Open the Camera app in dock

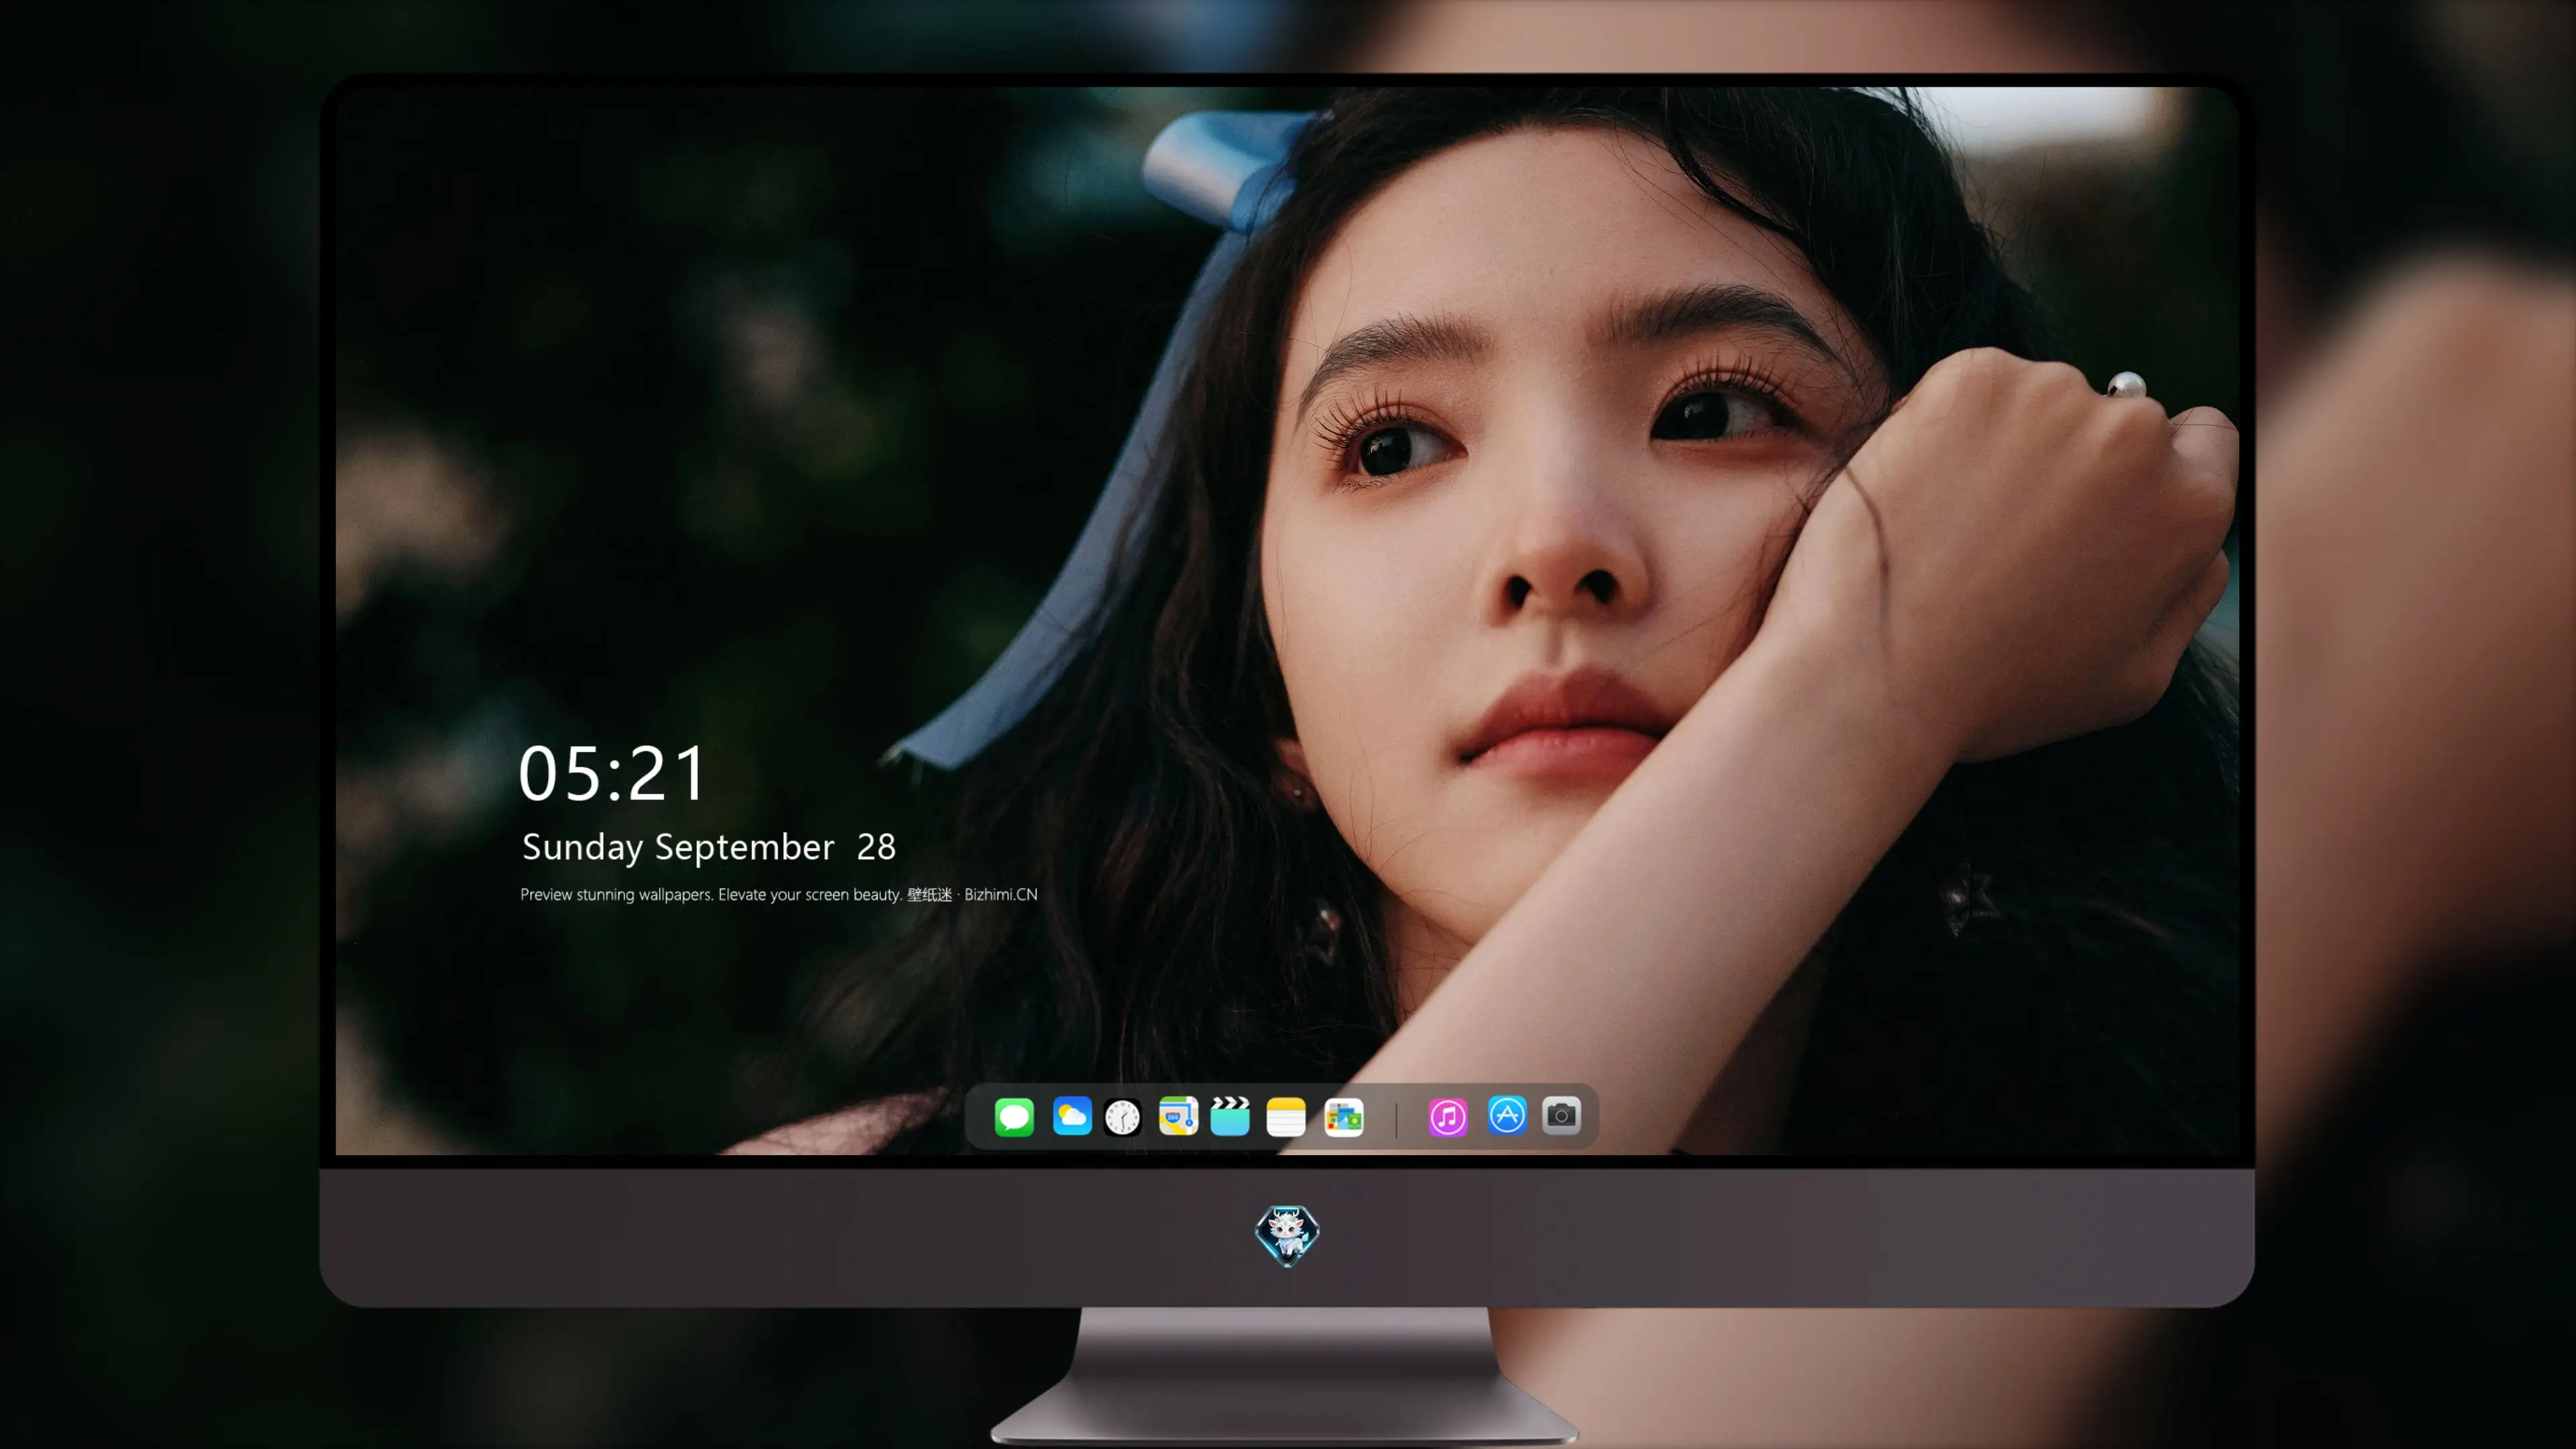(1561, 1115)
